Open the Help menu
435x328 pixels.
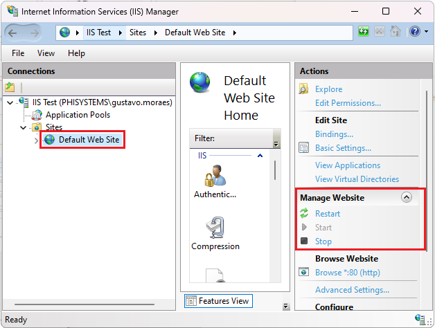coord(76,53)
